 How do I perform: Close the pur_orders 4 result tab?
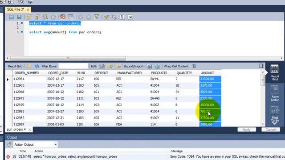tap(30, 130)
